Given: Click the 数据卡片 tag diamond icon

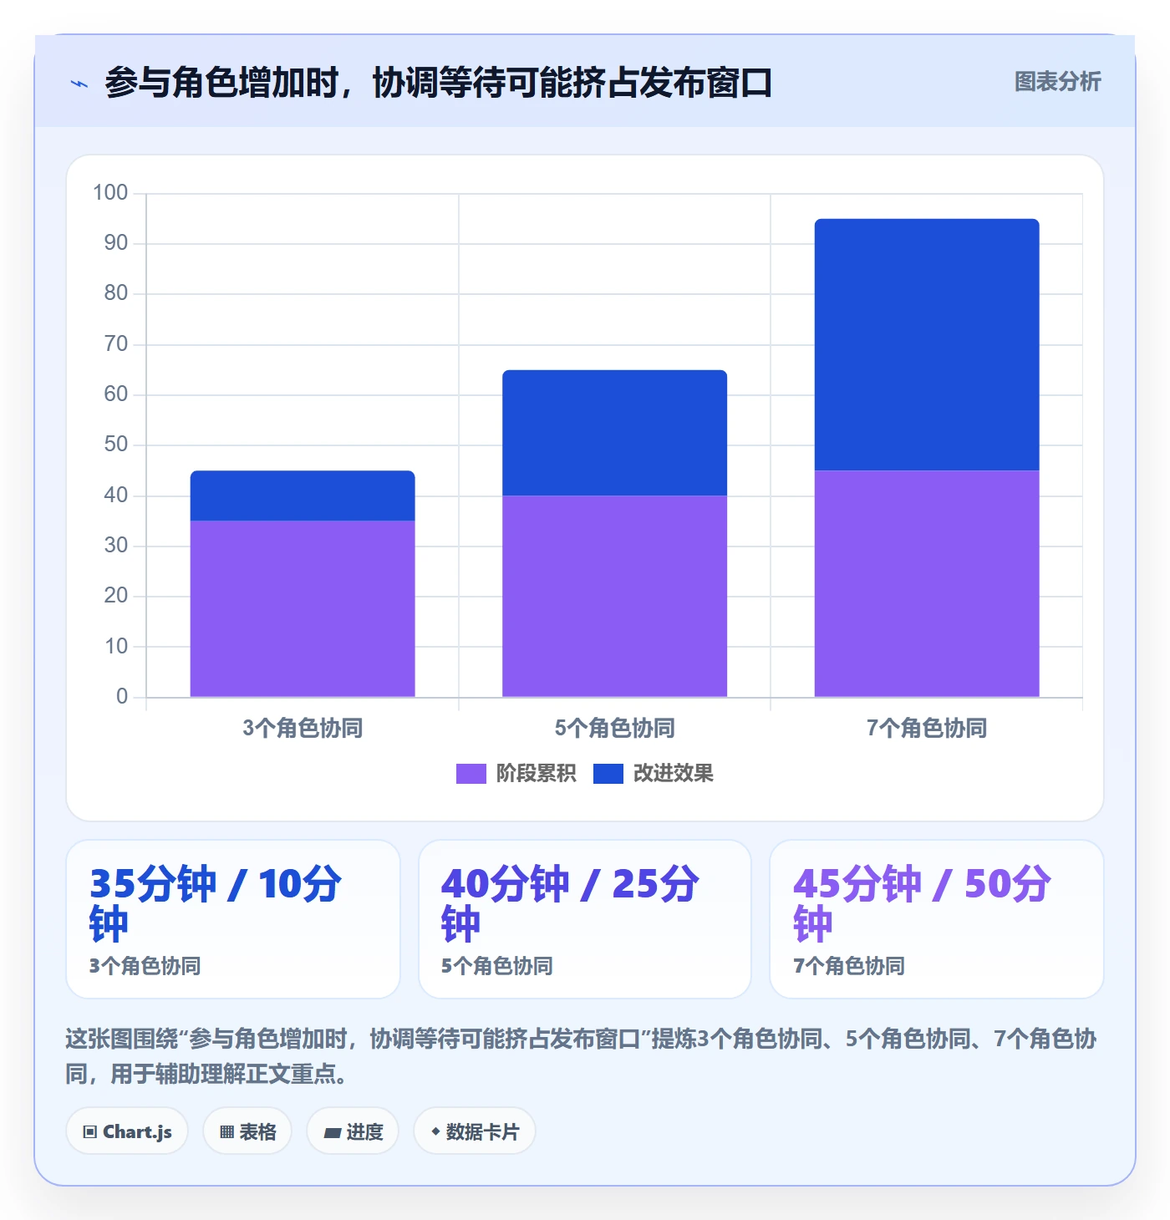Looking at the screenshot, I should [435, 1131].
